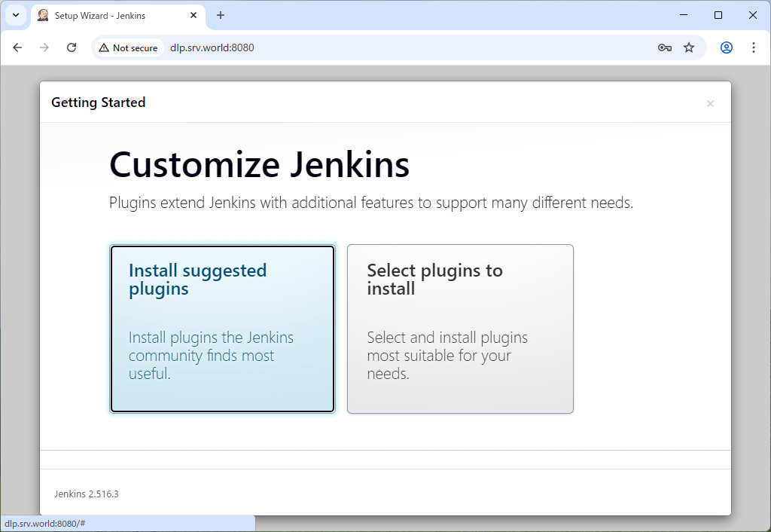The height and width of the screenshot is (532, 771).
Task: Close the Setup Wizard browser tab
Action: tap(194, 15)
